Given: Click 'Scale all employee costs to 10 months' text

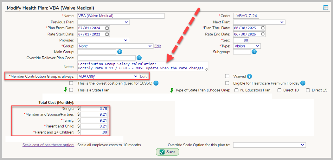Looking at the screenshot, I should coord(109,145).
